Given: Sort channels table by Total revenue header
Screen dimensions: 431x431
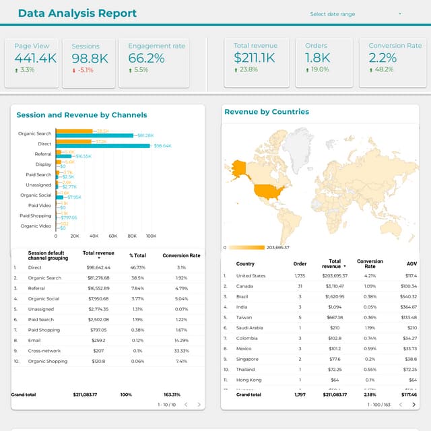Looking at the screenshot, I should (x=98, y=255).
